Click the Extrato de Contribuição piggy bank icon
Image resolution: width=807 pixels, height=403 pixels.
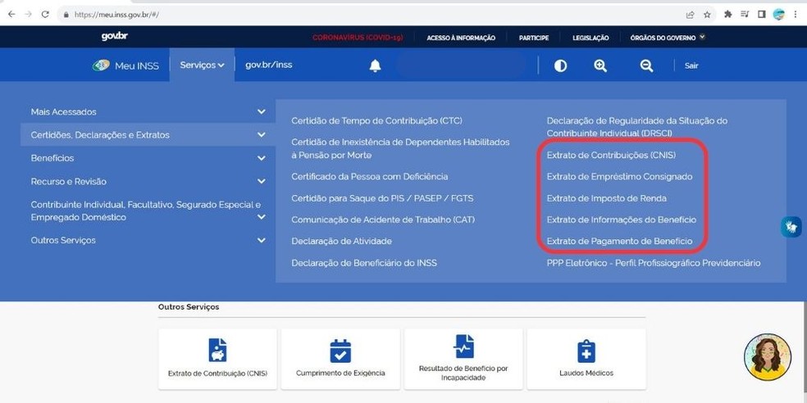[x=217, y=351]
